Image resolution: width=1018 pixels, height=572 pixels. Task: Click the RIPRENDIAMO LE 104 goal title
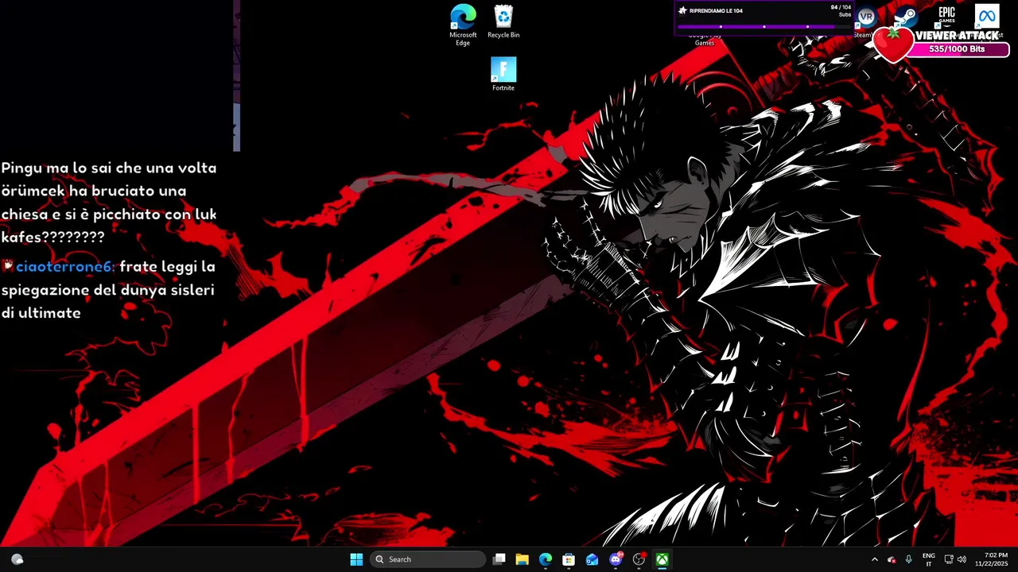[x=716, y=11]
